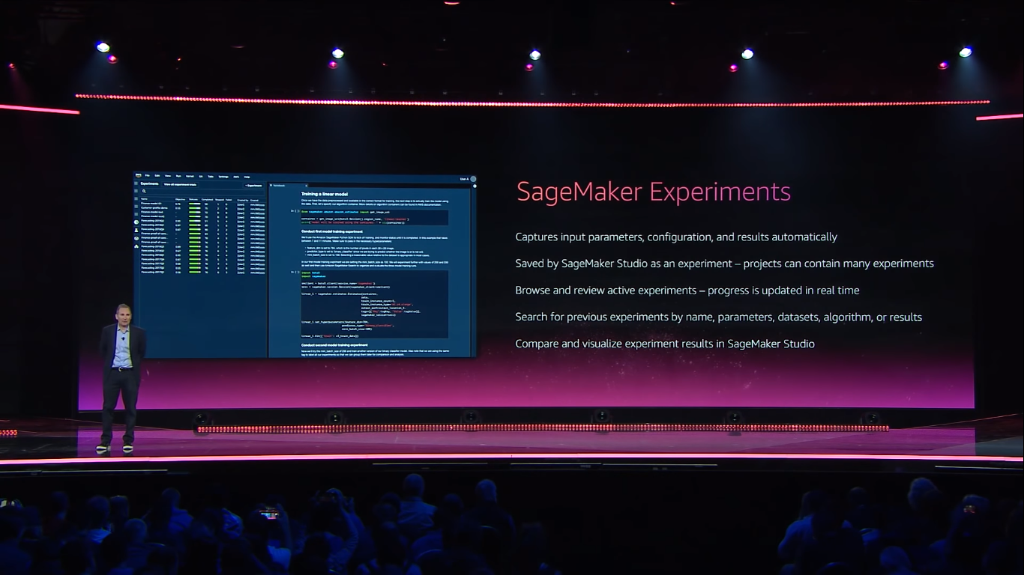
Task: Click the Customer-profile-demo status progress bar
Action: pos(195,208)
